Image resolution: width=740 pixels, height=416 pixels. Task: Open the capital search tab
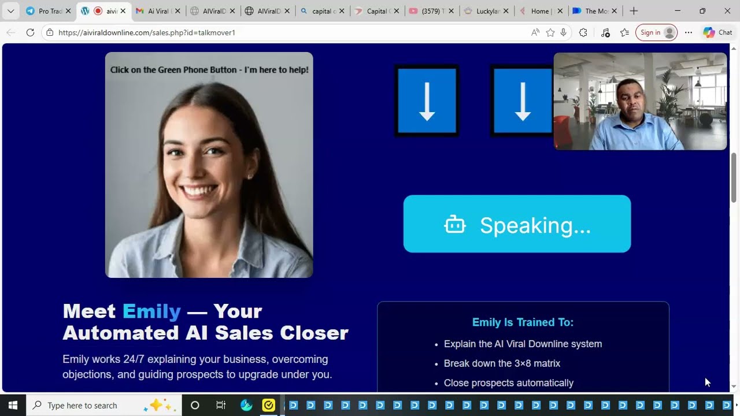tap(323, 11)
